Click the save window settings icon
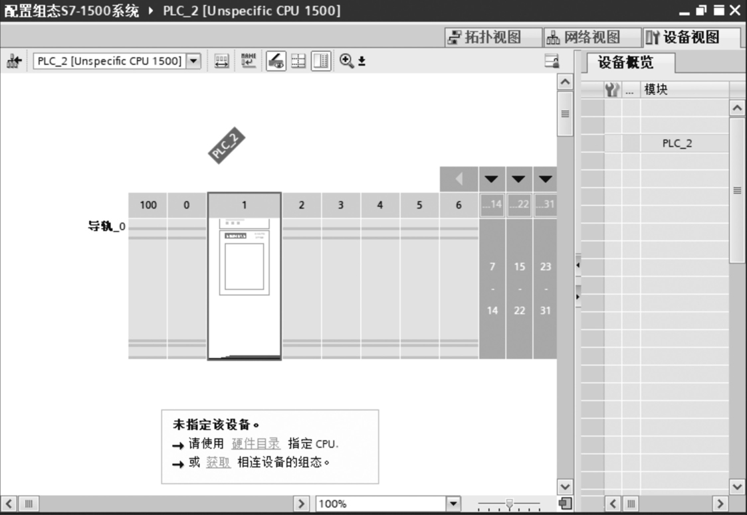Image resolution: width=747 pixels, height=515 pixels. click(x=552, y=61)
